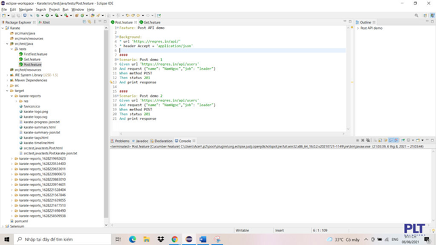Open the Navigate menu
This screenshot has height=245, width=436.
(x=26, y=9)
